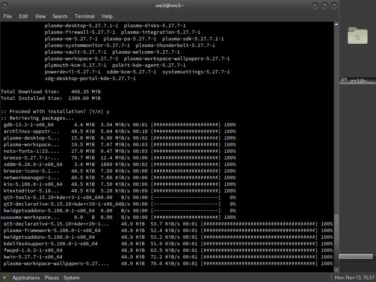Image resolution: width=376 pixels, height=282 pixels.
Task: Click the 'uuuuuma-workspace...' row
Action: [118, 217]
